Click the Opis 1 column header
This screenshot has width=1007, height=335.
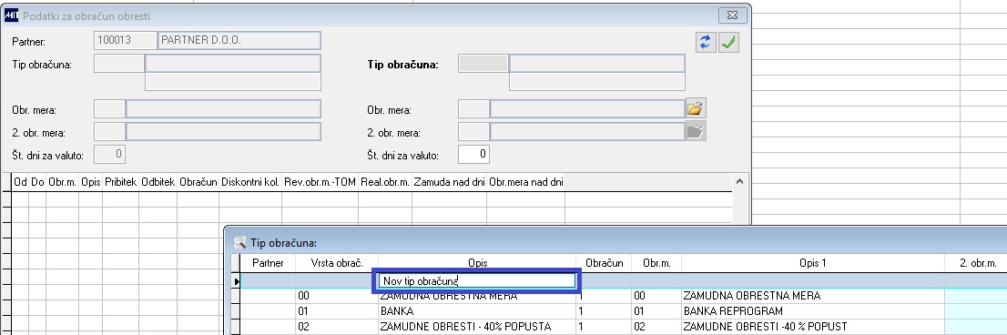[813, 263]
